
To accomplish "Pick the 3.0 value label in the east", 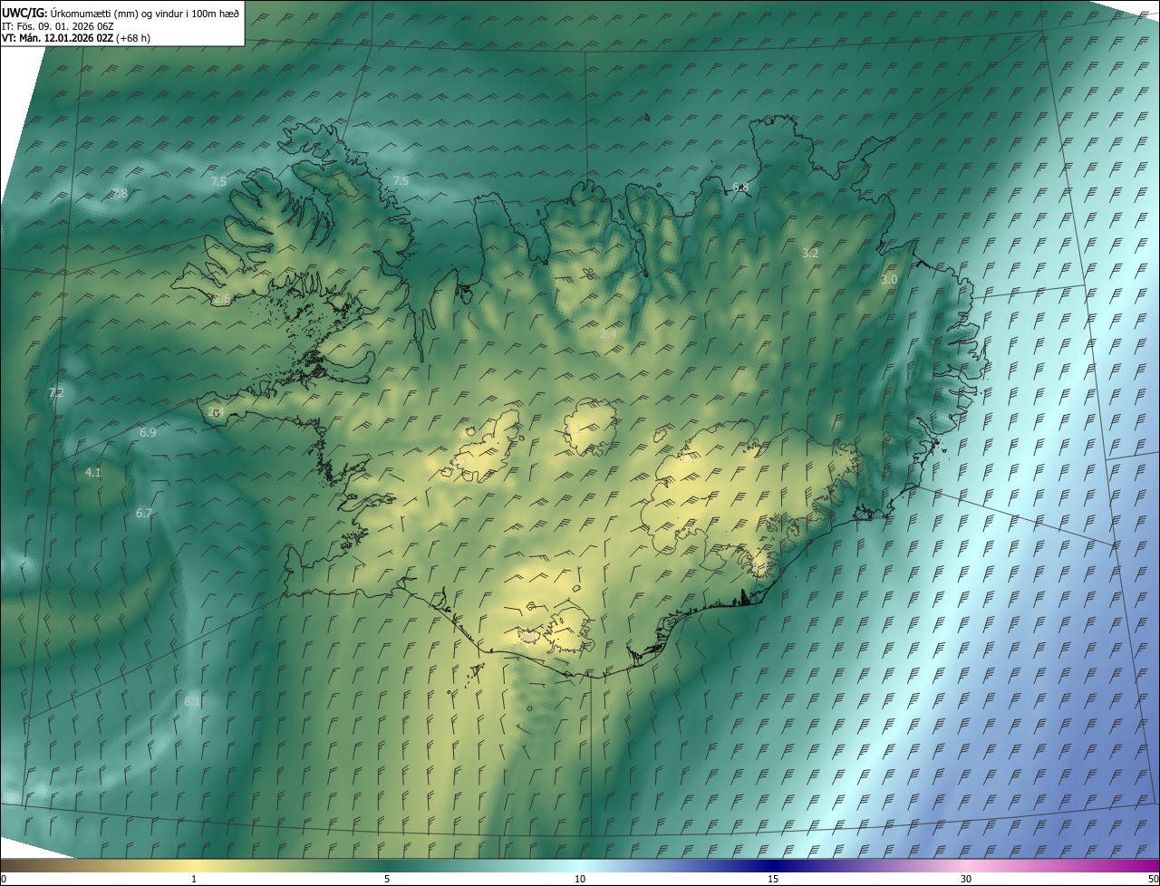I will 889,280.
